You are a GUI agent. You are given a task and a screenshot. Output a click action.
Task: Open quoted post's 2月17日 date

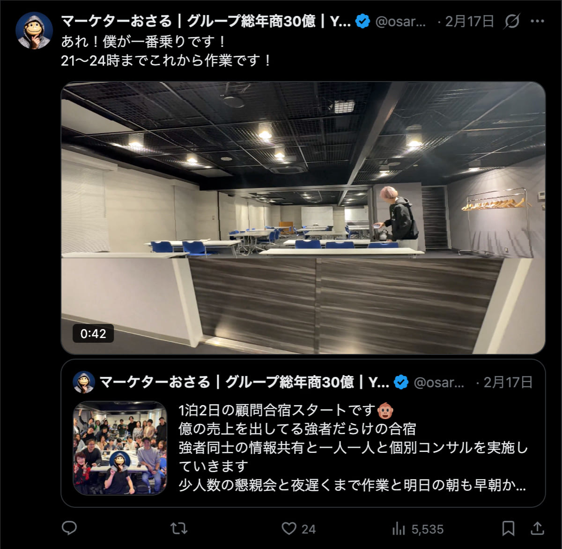(508, 382)
